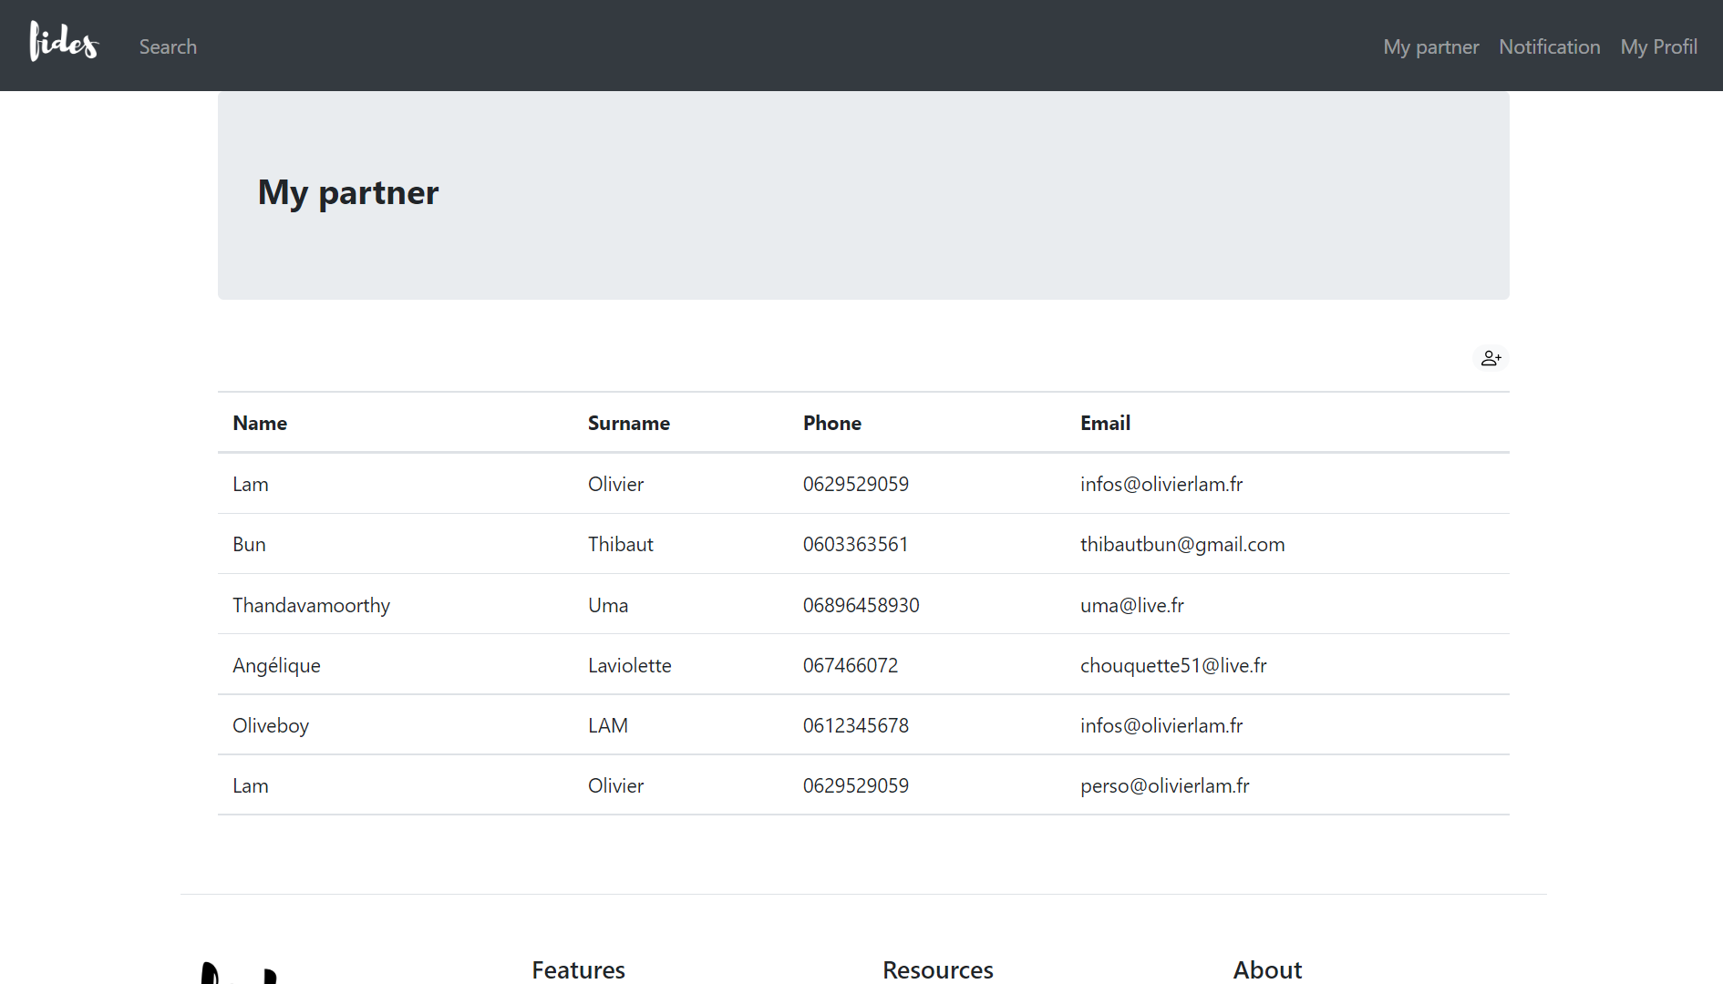Select the Thandavamoorthy partner name
Image resolution: width=1723 pixels, height=984 pixels.
click(311, 605)
